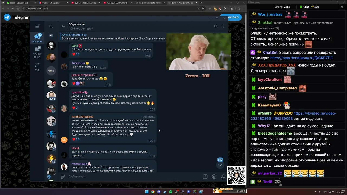Viewport: 347px width, 195px height.
Task: Open the Анастасия author name
Action: point(78,63)
